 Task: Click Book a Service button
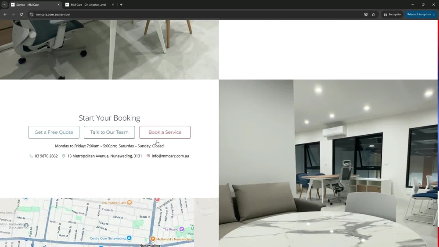pyautogui.click(x=165, y=132)
